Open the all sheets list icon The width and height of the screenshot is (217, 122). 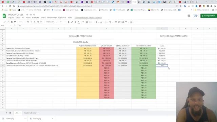click(x=10, y=113)
